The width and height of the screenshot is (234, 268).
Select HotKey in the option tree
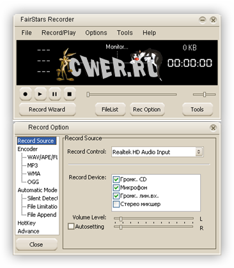tap(27, 223)
